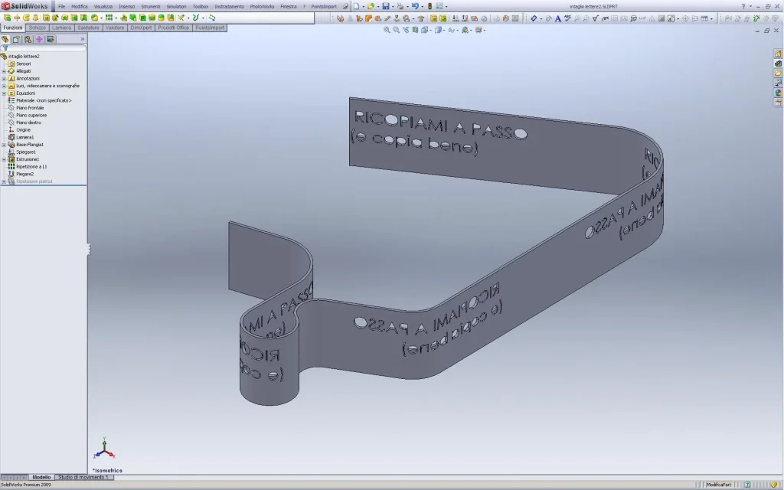784x490 pixels.
Task: Expand the FeatureManager panel with double chevron
Action: (83, 39)
